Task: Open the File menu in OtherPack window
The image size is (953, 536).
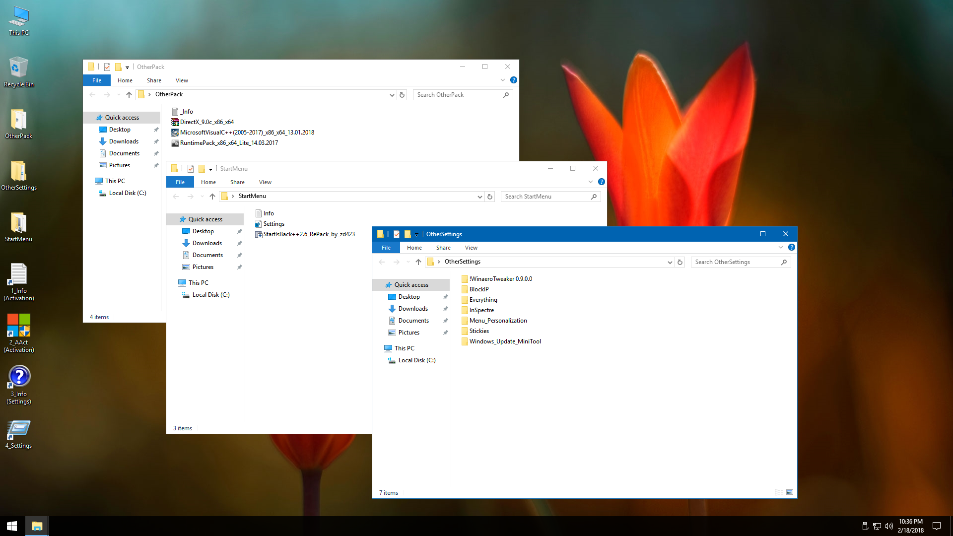Action: pyautogui.click(x=97, y=80)
